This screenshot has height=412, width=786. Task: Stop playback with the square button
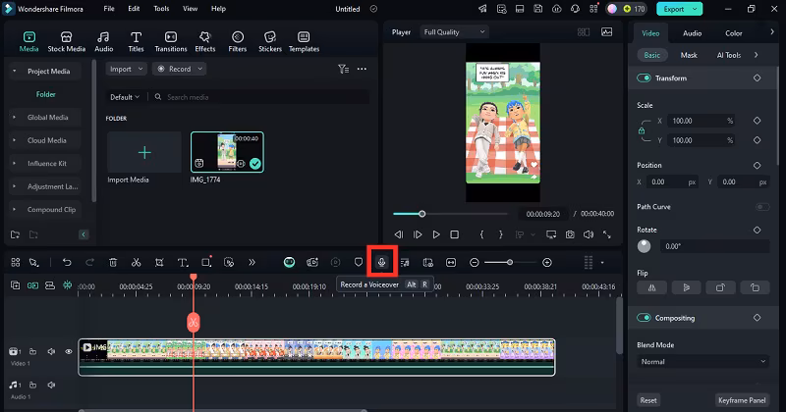point(455,234)
